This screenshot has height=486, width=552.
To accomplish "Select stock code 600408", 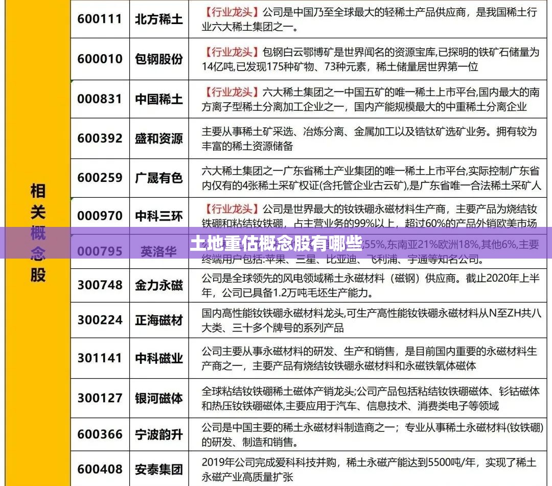I will tap(100, 470).
